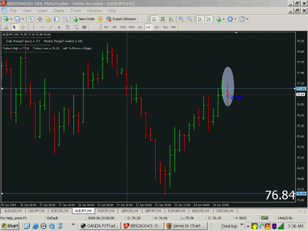308x231 pixels.
Task: Expand the Profiles dropdown arrow
Action: pos(23,19)
